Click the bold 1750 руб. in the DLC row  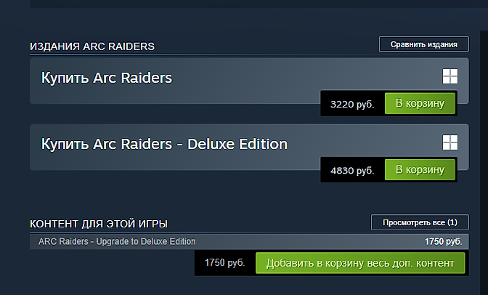coord(443,241)
